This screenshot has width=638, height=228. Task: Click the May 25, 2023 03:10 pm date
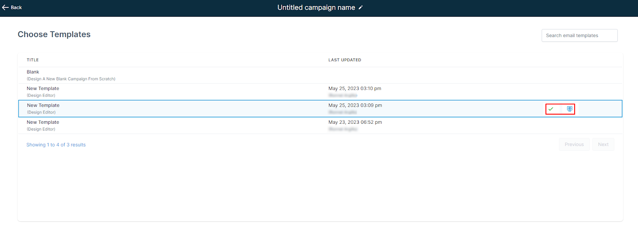[355, 88]
